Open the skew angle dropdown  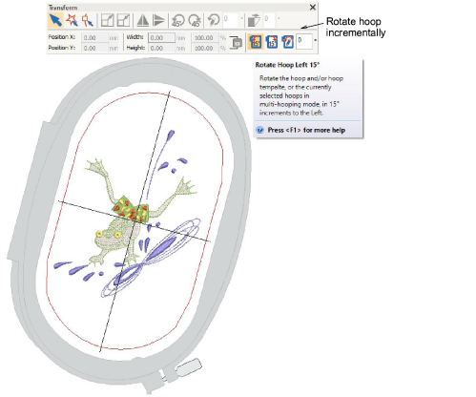[x=279, y=18]
